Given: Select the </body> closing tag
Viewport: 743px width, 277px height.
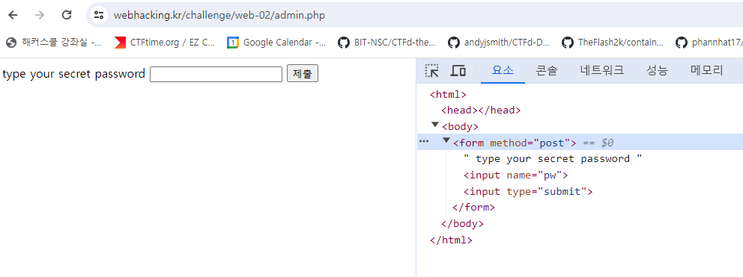Looking at the screenshot, I should pos(462,223).
